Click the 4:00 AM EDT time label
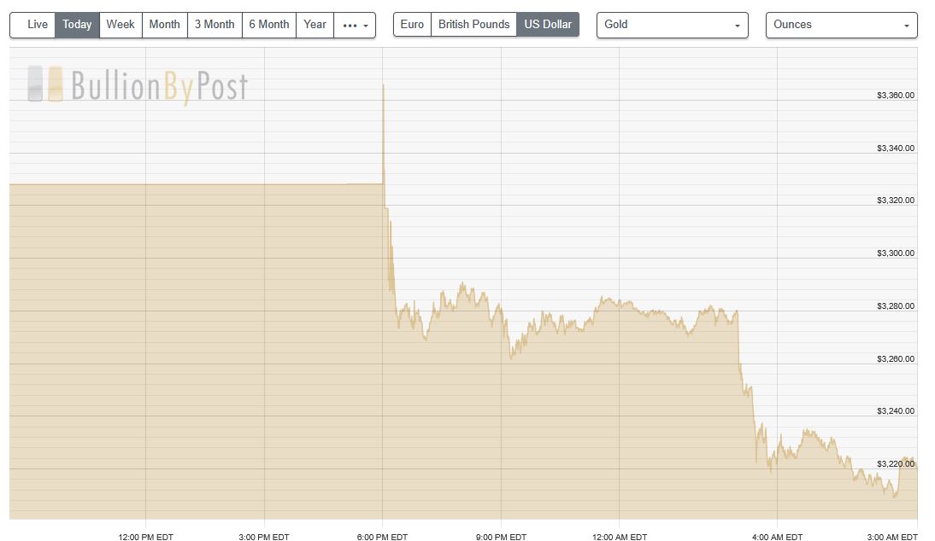Viewport: 935px width, 541px height. (777, 537)
